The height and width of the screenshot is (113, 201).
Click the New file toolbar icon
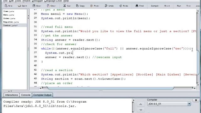tap(8, 6)
